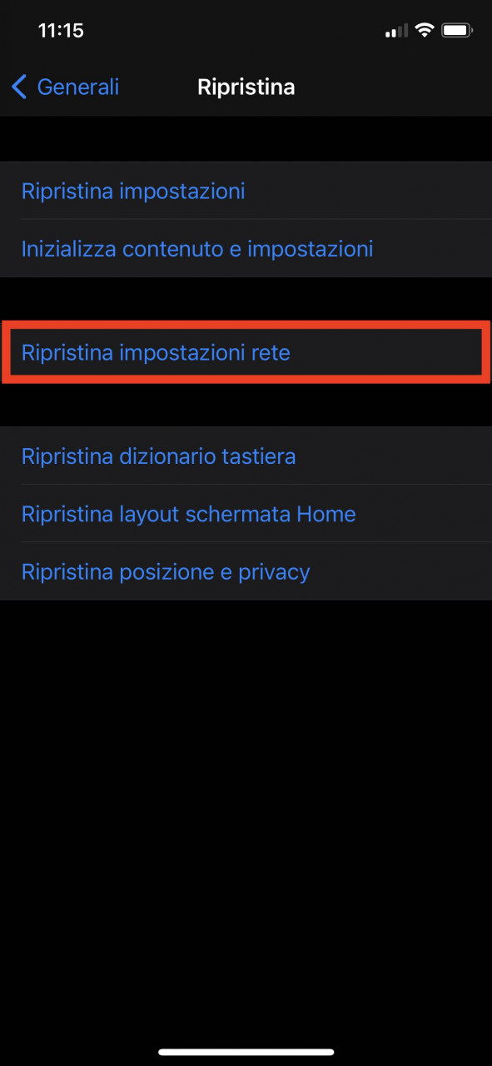Tap the 11:15 clock in status bar
This screenshot has height=1066, width=492.
[61, 31]
